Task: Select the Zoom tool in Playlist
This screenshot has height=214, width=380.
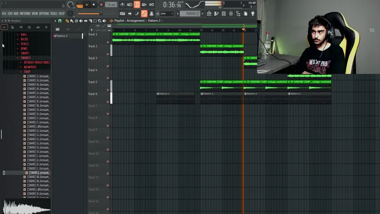Action: click(100, 21)
